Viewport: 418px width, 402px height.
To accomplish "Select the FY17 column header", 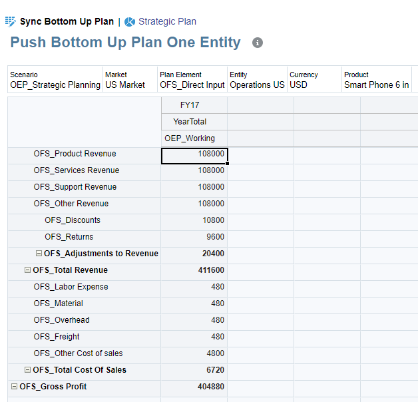I will [x=194, y=105].
